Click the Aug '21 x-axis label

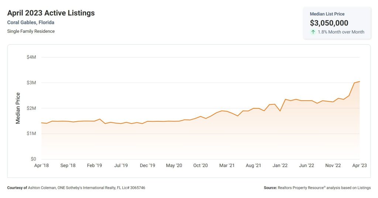point(253,166)
